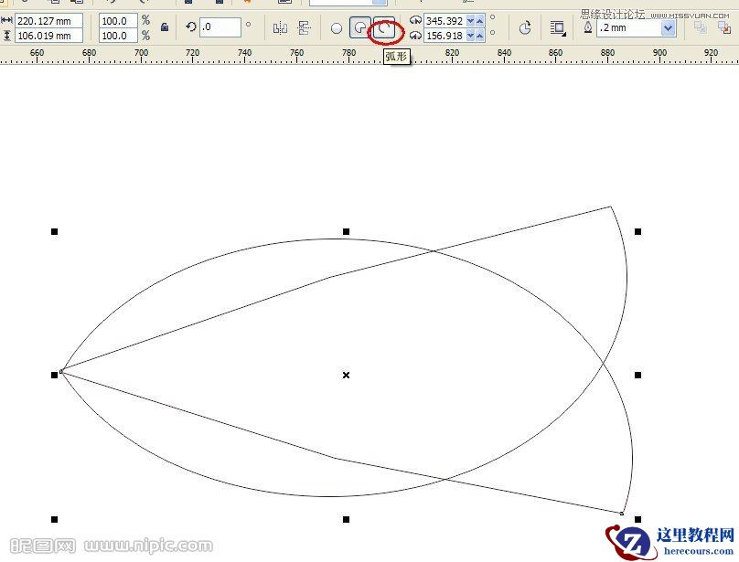
Task: Decrease the starting angle 345.392 value
Action: [x=470, y=21]
